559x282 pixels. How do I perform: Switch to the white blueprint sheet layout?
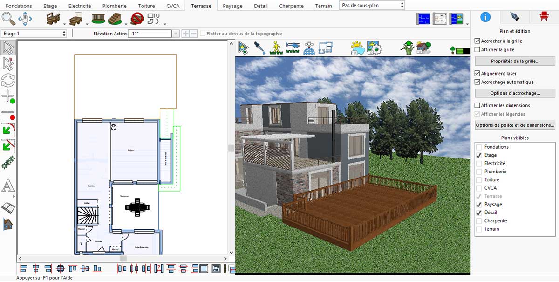click(x=440, y=19)
